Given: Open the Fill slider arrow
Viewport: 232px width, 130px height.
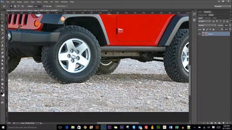Looking at the screenshot, I should 230,30.
